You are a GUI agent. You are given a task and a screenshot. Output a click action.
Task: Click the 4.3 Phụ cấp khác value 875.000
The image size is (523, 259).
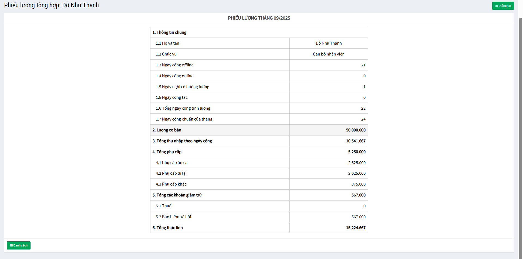point(358,184)
